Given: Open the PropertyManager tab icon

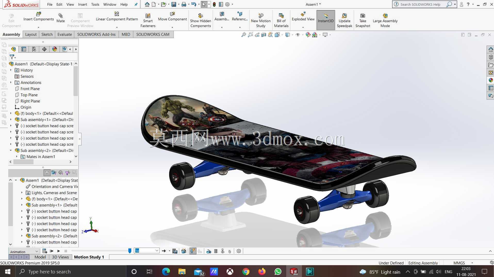Looking at the screenshot, I should coord(24,49).
